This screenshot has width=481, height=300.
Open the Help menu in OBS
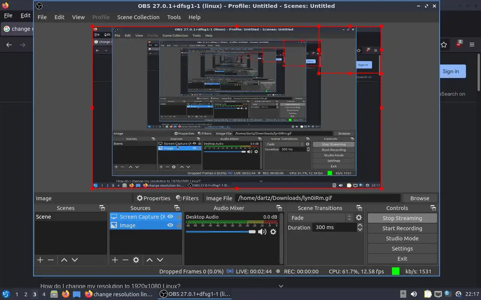pyautogui.click(x=194, y=17)
